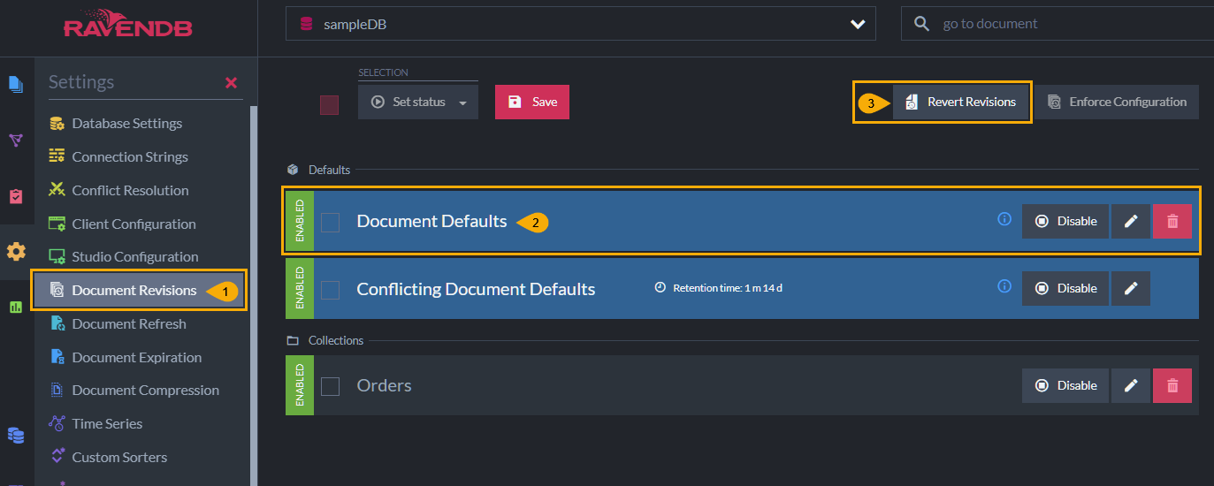Screen dimensions: 1214x486
Task: Click the Revert Revisions button
Action: click(961, 102)
